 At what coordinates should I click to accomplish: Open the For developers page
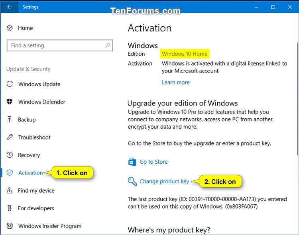pyautogui.click(x=36, y=208)
